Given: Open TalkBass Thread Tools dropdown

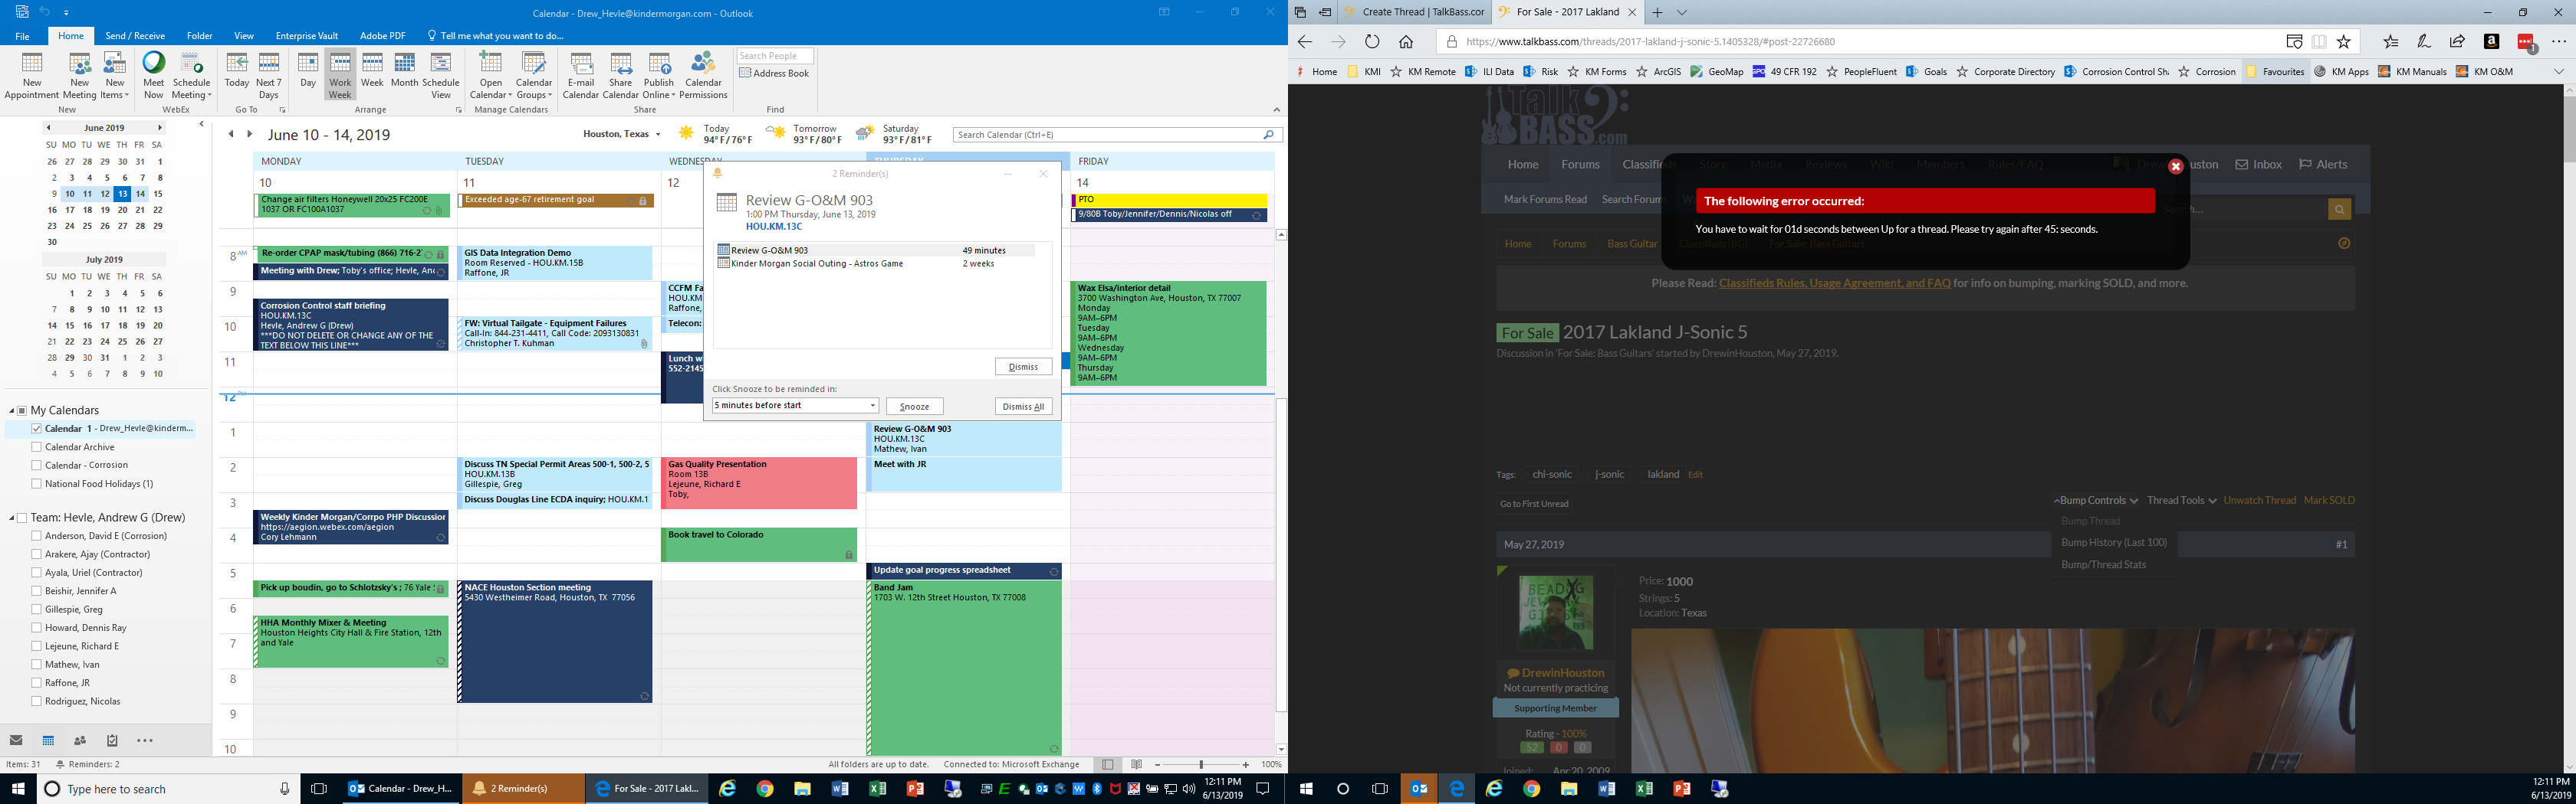Looking at the screenshot, I should tap(2182, 500).
